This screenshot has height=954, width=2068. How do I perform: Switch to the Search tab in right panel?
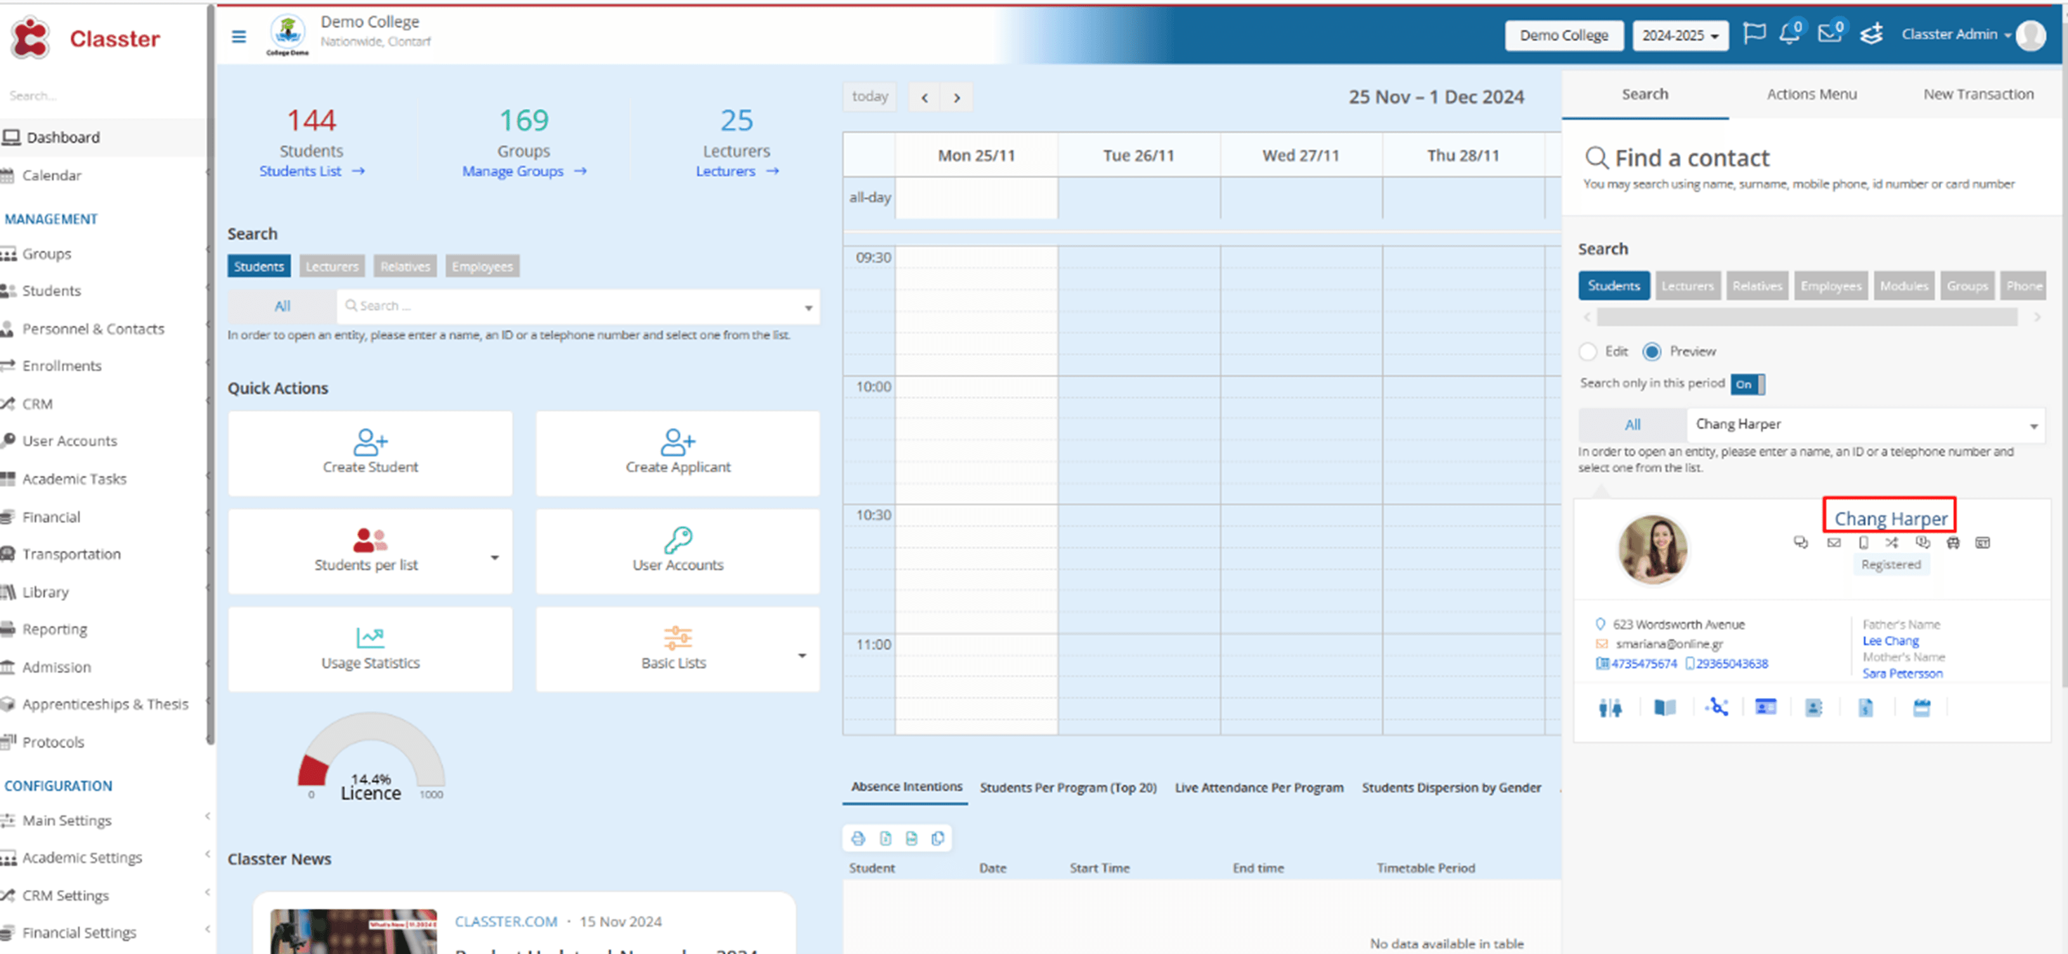pyautogui.click(x=1644, y=94)
